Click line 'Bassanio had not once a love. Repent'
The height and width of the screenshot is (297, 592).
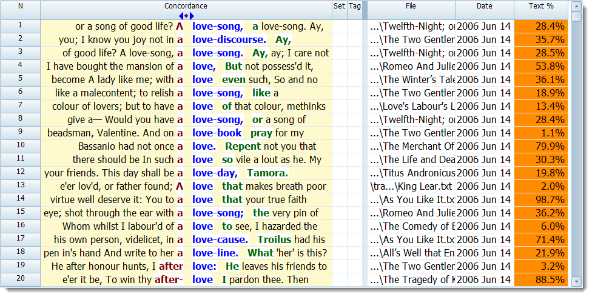(x=186, y=146)
